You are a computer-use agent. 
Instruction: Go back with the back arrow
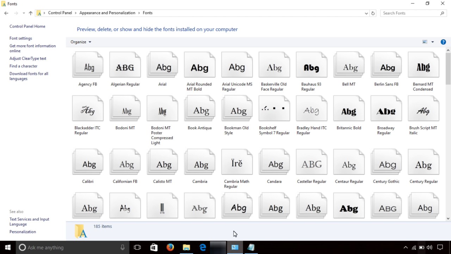[x=6, y=13]
